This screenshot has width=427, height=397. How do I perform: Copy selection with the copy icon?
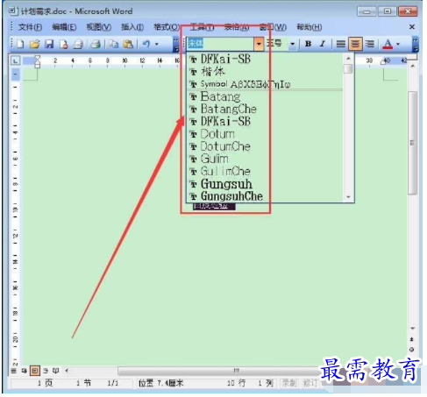coord(113,44)
